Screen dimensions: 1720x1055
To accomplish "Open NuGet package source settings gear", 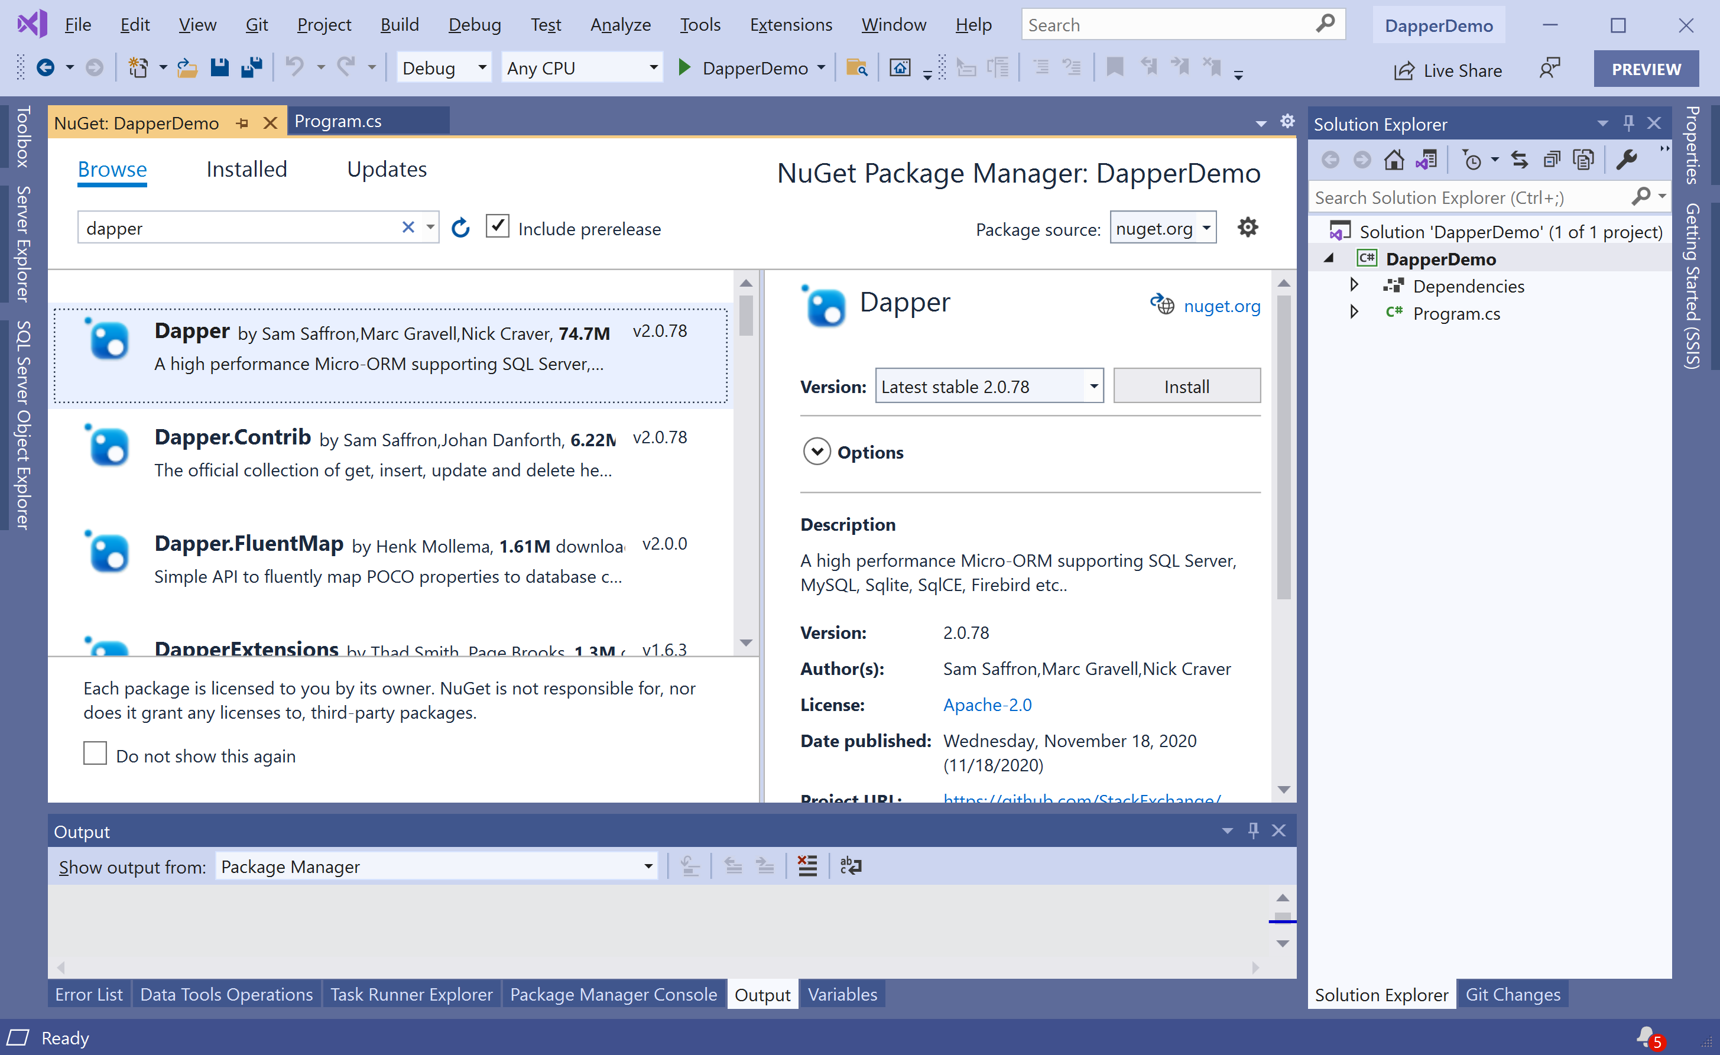I will pos(1247,227).
